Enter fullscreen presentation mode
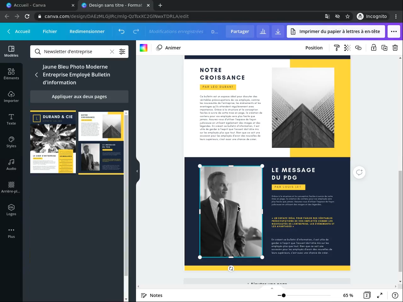Viewport: 403px width, 302px height. point(380,295)
